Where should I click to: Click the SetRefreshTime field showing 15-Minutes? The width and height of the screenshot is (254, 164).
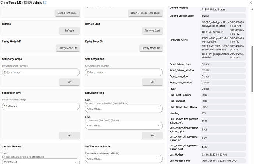tap(40, 106)
